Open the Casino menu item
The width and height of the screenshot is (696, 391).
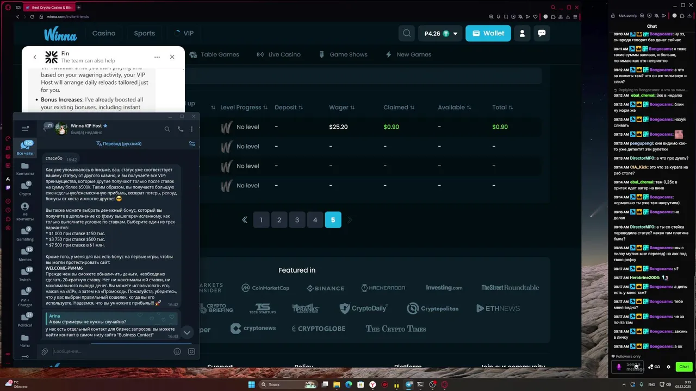[104, 33]
